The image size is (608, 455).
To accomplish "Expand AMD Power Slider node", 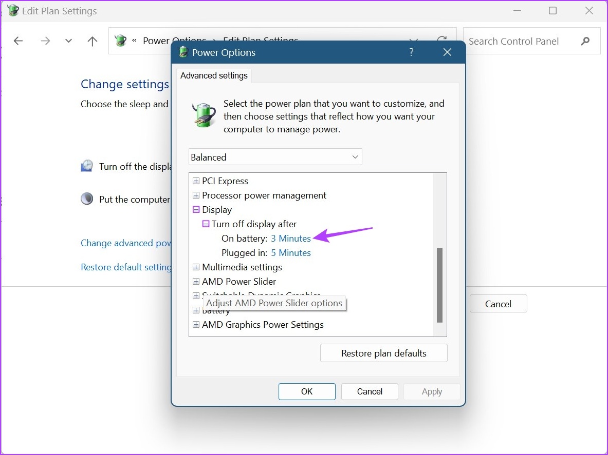I will click(x=196, y=281).
